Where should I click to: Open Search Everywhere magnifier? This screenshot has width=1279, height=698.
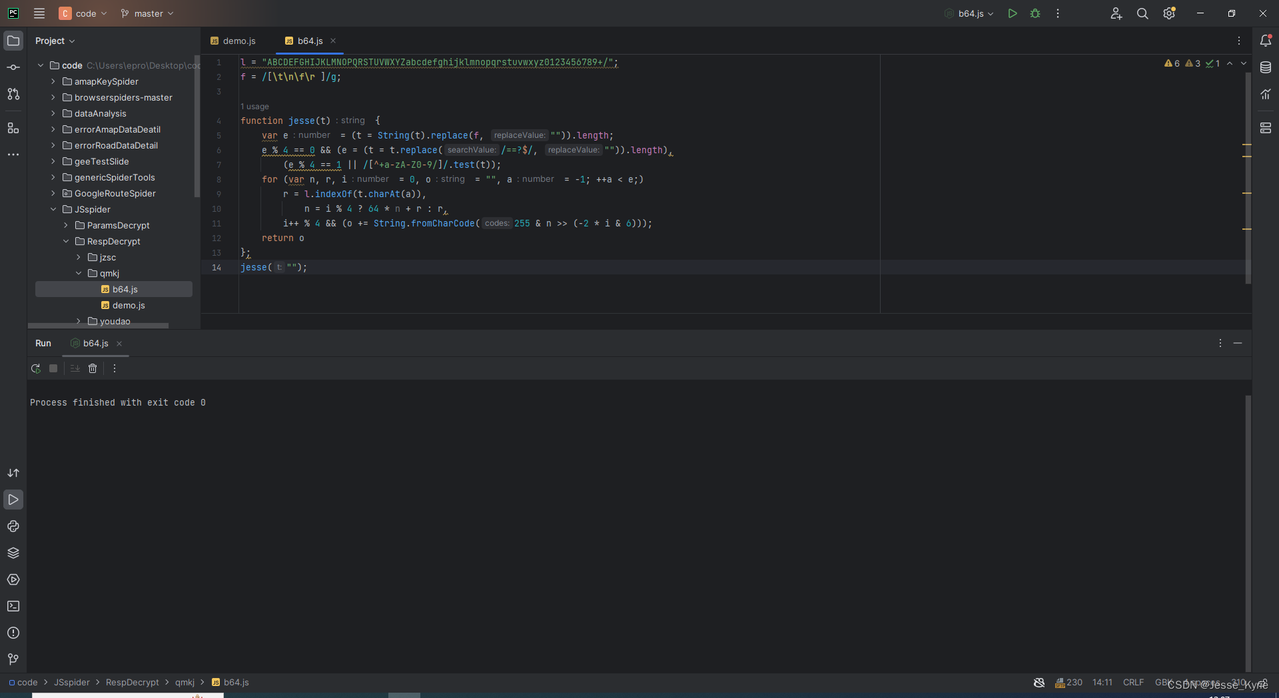pyautogui.click(x=1142, y=13)
